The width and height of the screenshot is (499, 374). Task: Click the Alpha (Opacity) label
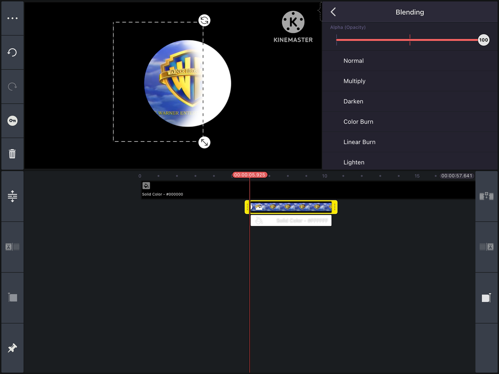348,27
